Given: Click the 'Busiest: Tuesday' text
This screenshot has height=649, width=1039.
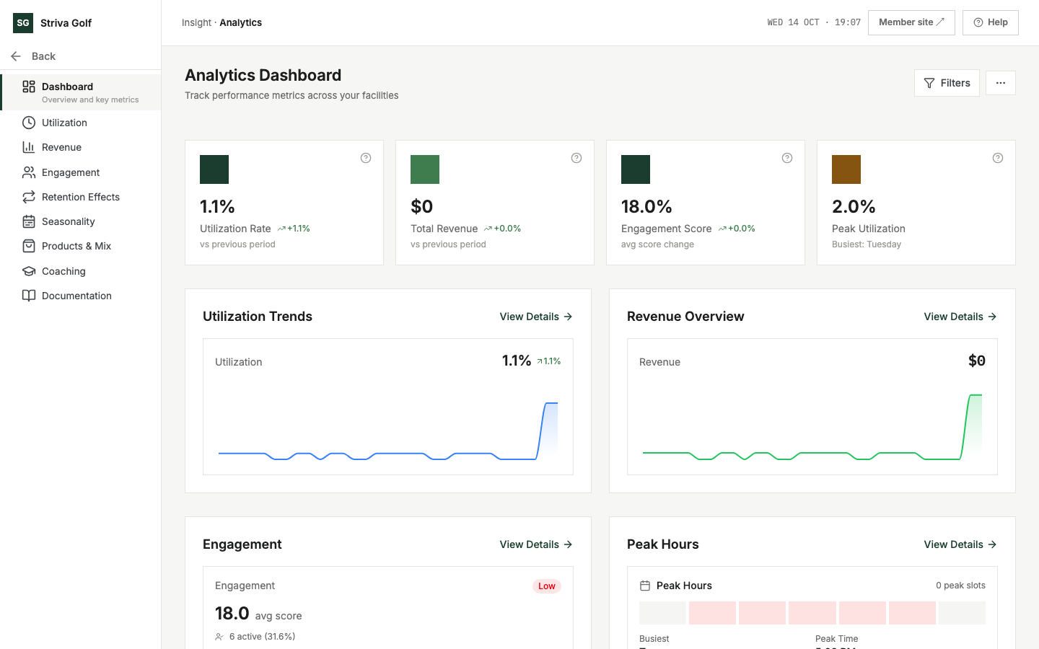Looking at the screenshot, I should 867,244.
